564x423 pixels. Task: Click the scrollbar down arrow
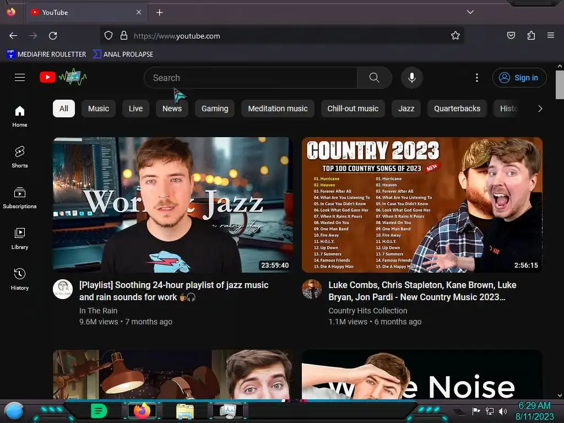(560, 395)
